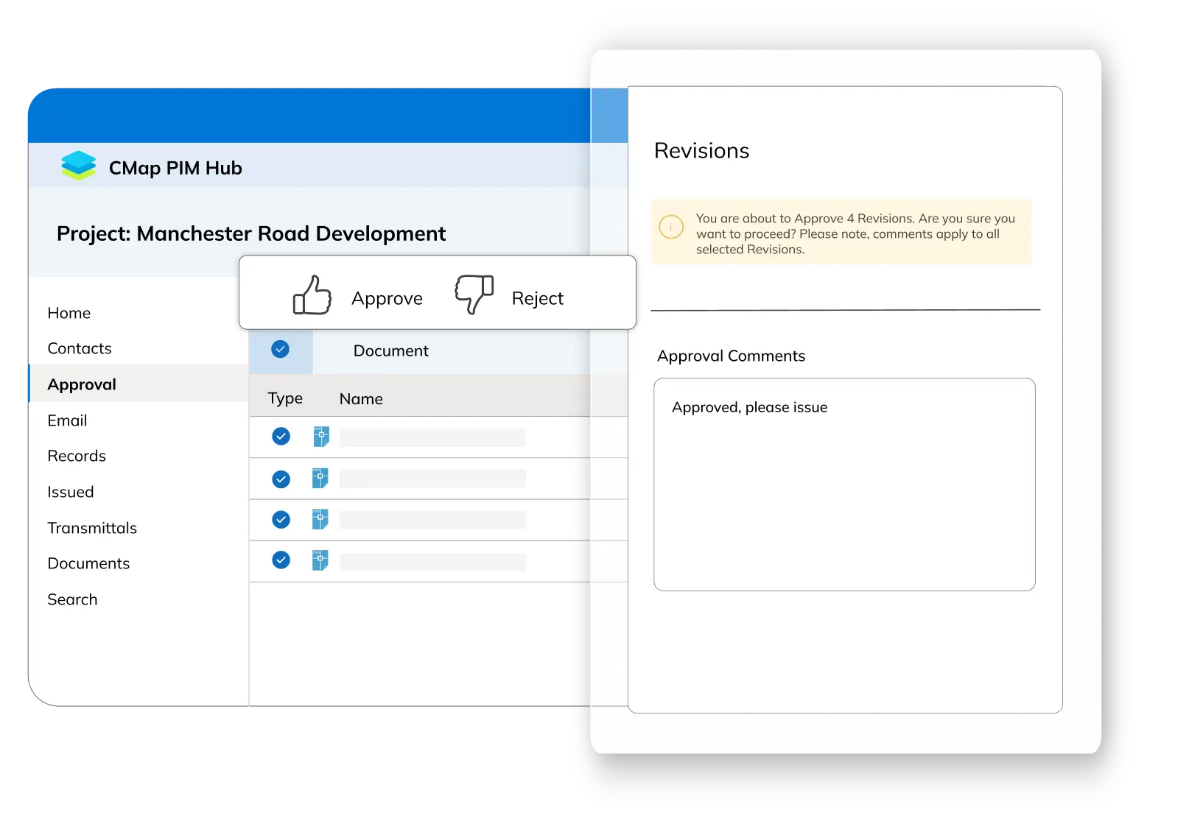This screenshot has height=821, width=1203.
Task: Open Transmittals in the sidebar
Action: coord(92,528)
